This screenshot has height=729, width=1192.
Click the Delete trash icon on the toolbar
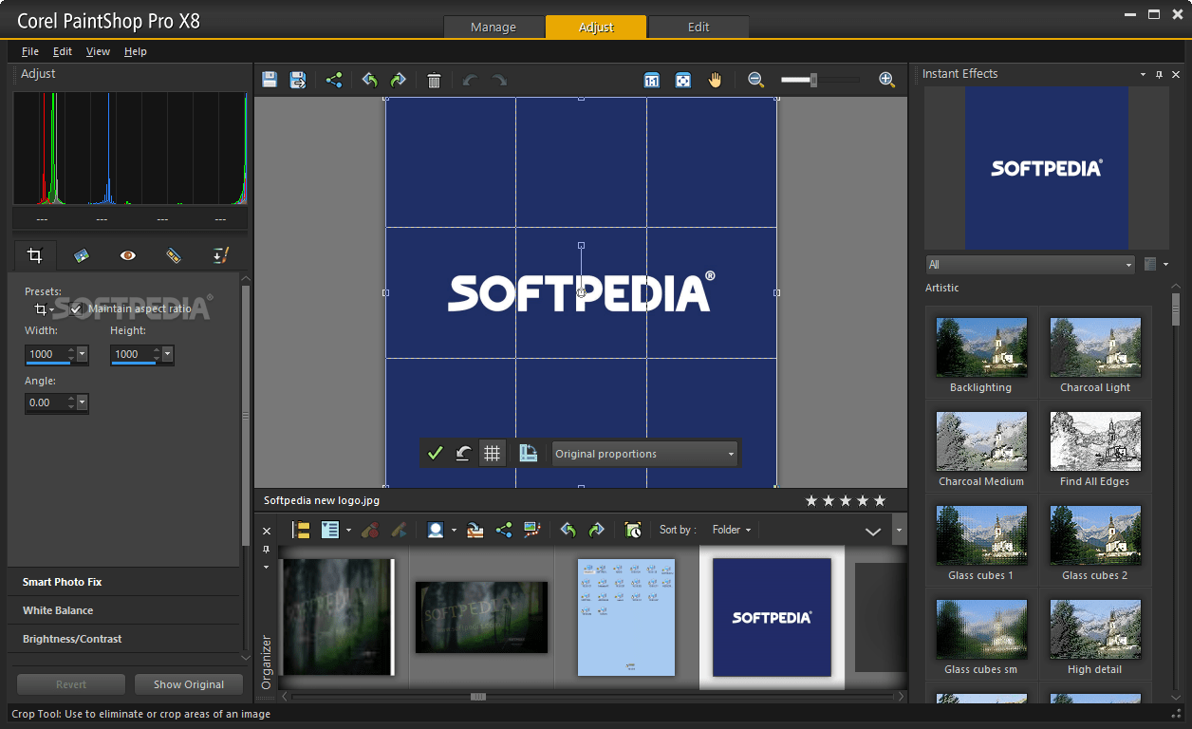(434, 80)
